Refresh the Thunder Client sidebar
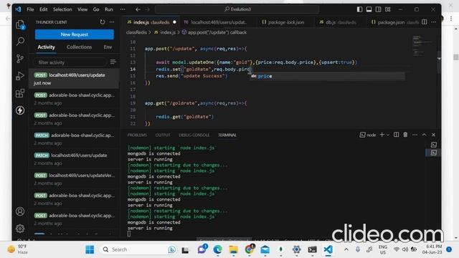This screenshot has width=459, height=258. pos(102,22)
